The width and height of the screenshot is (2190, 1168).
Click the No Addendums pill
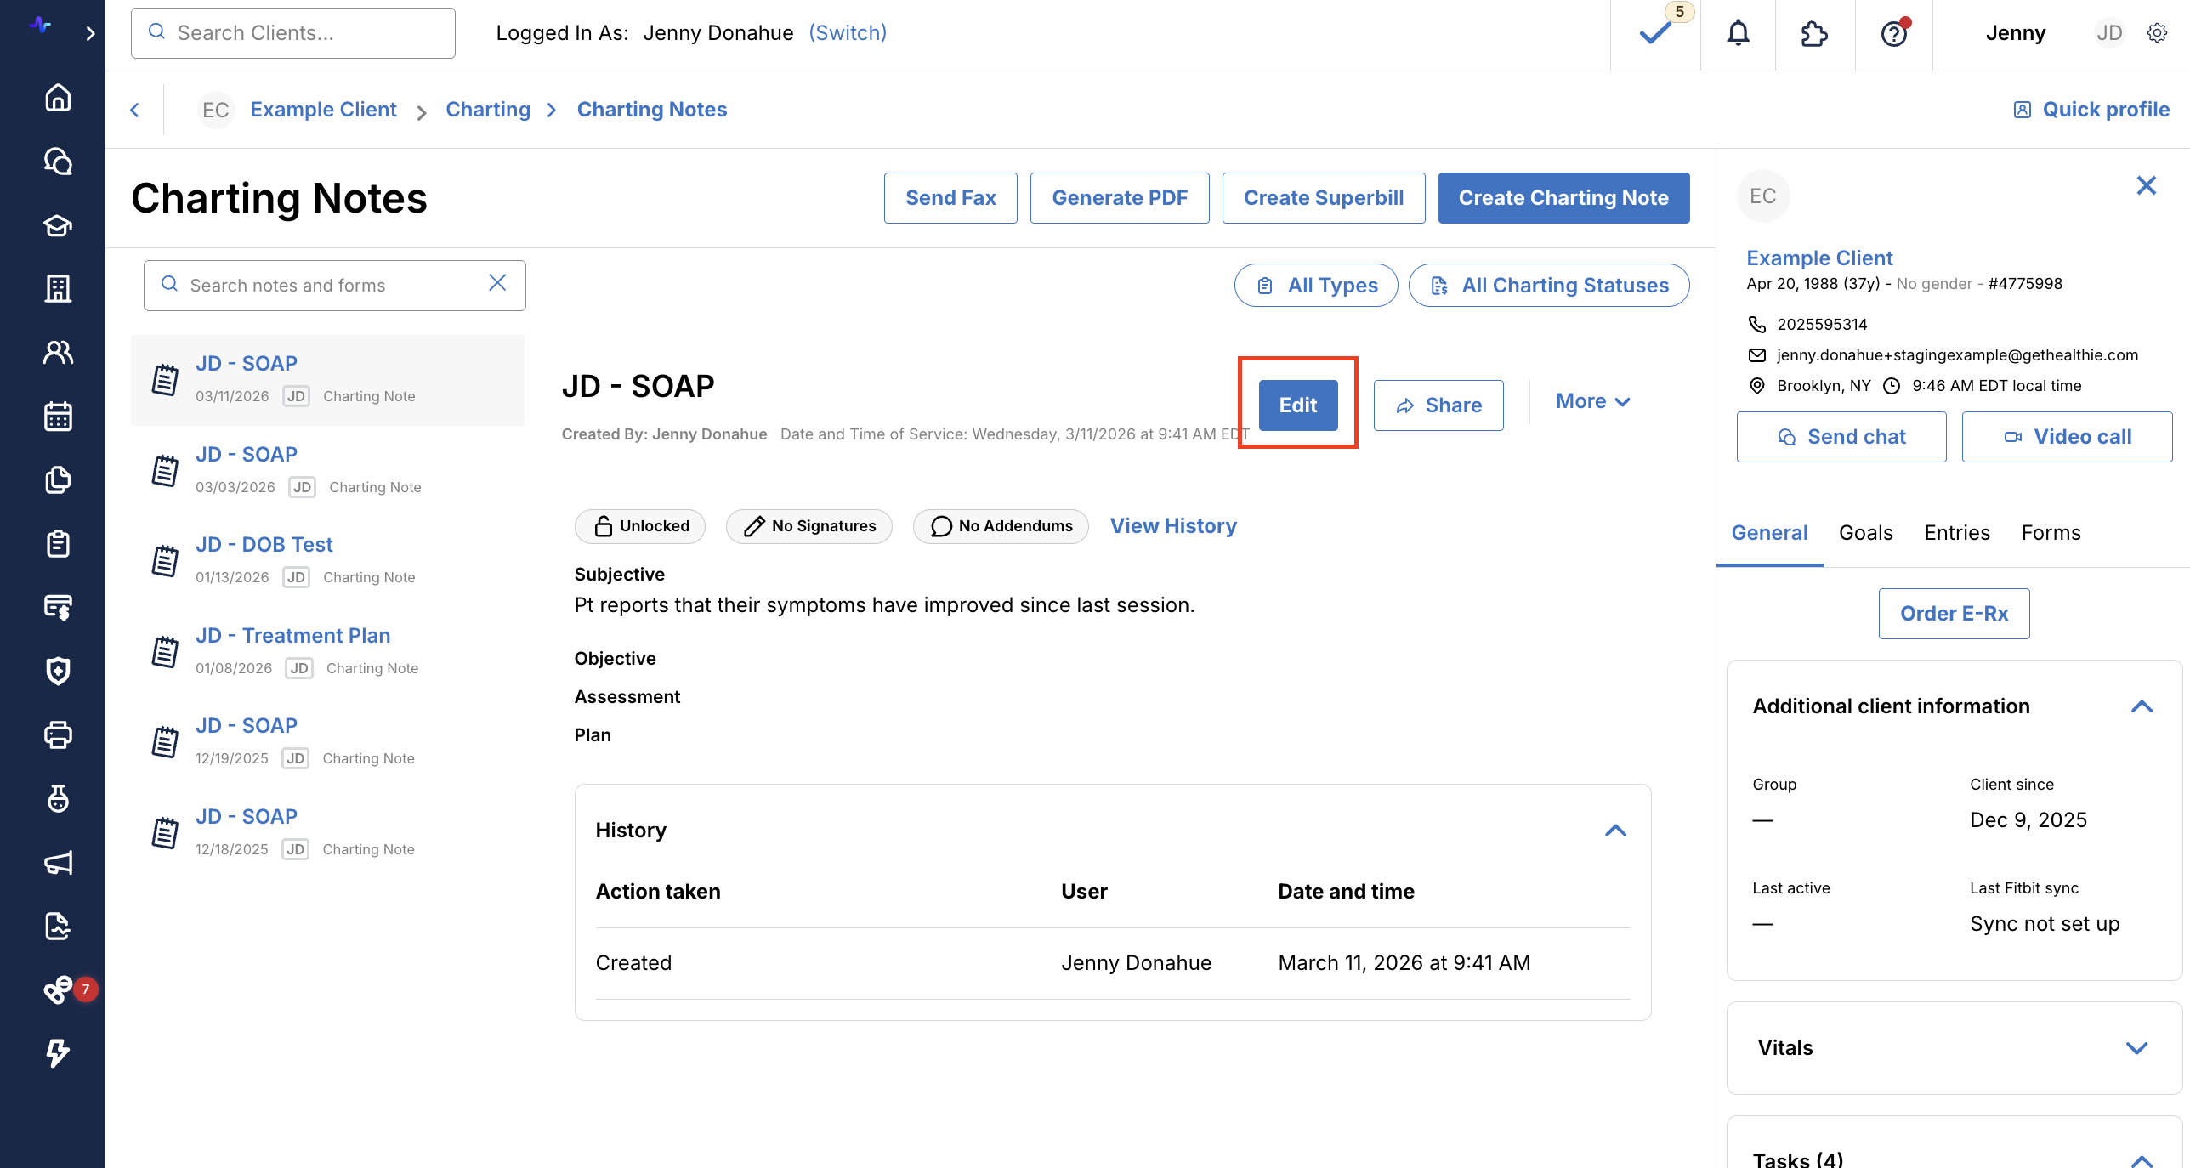[x=1001, y=526]
